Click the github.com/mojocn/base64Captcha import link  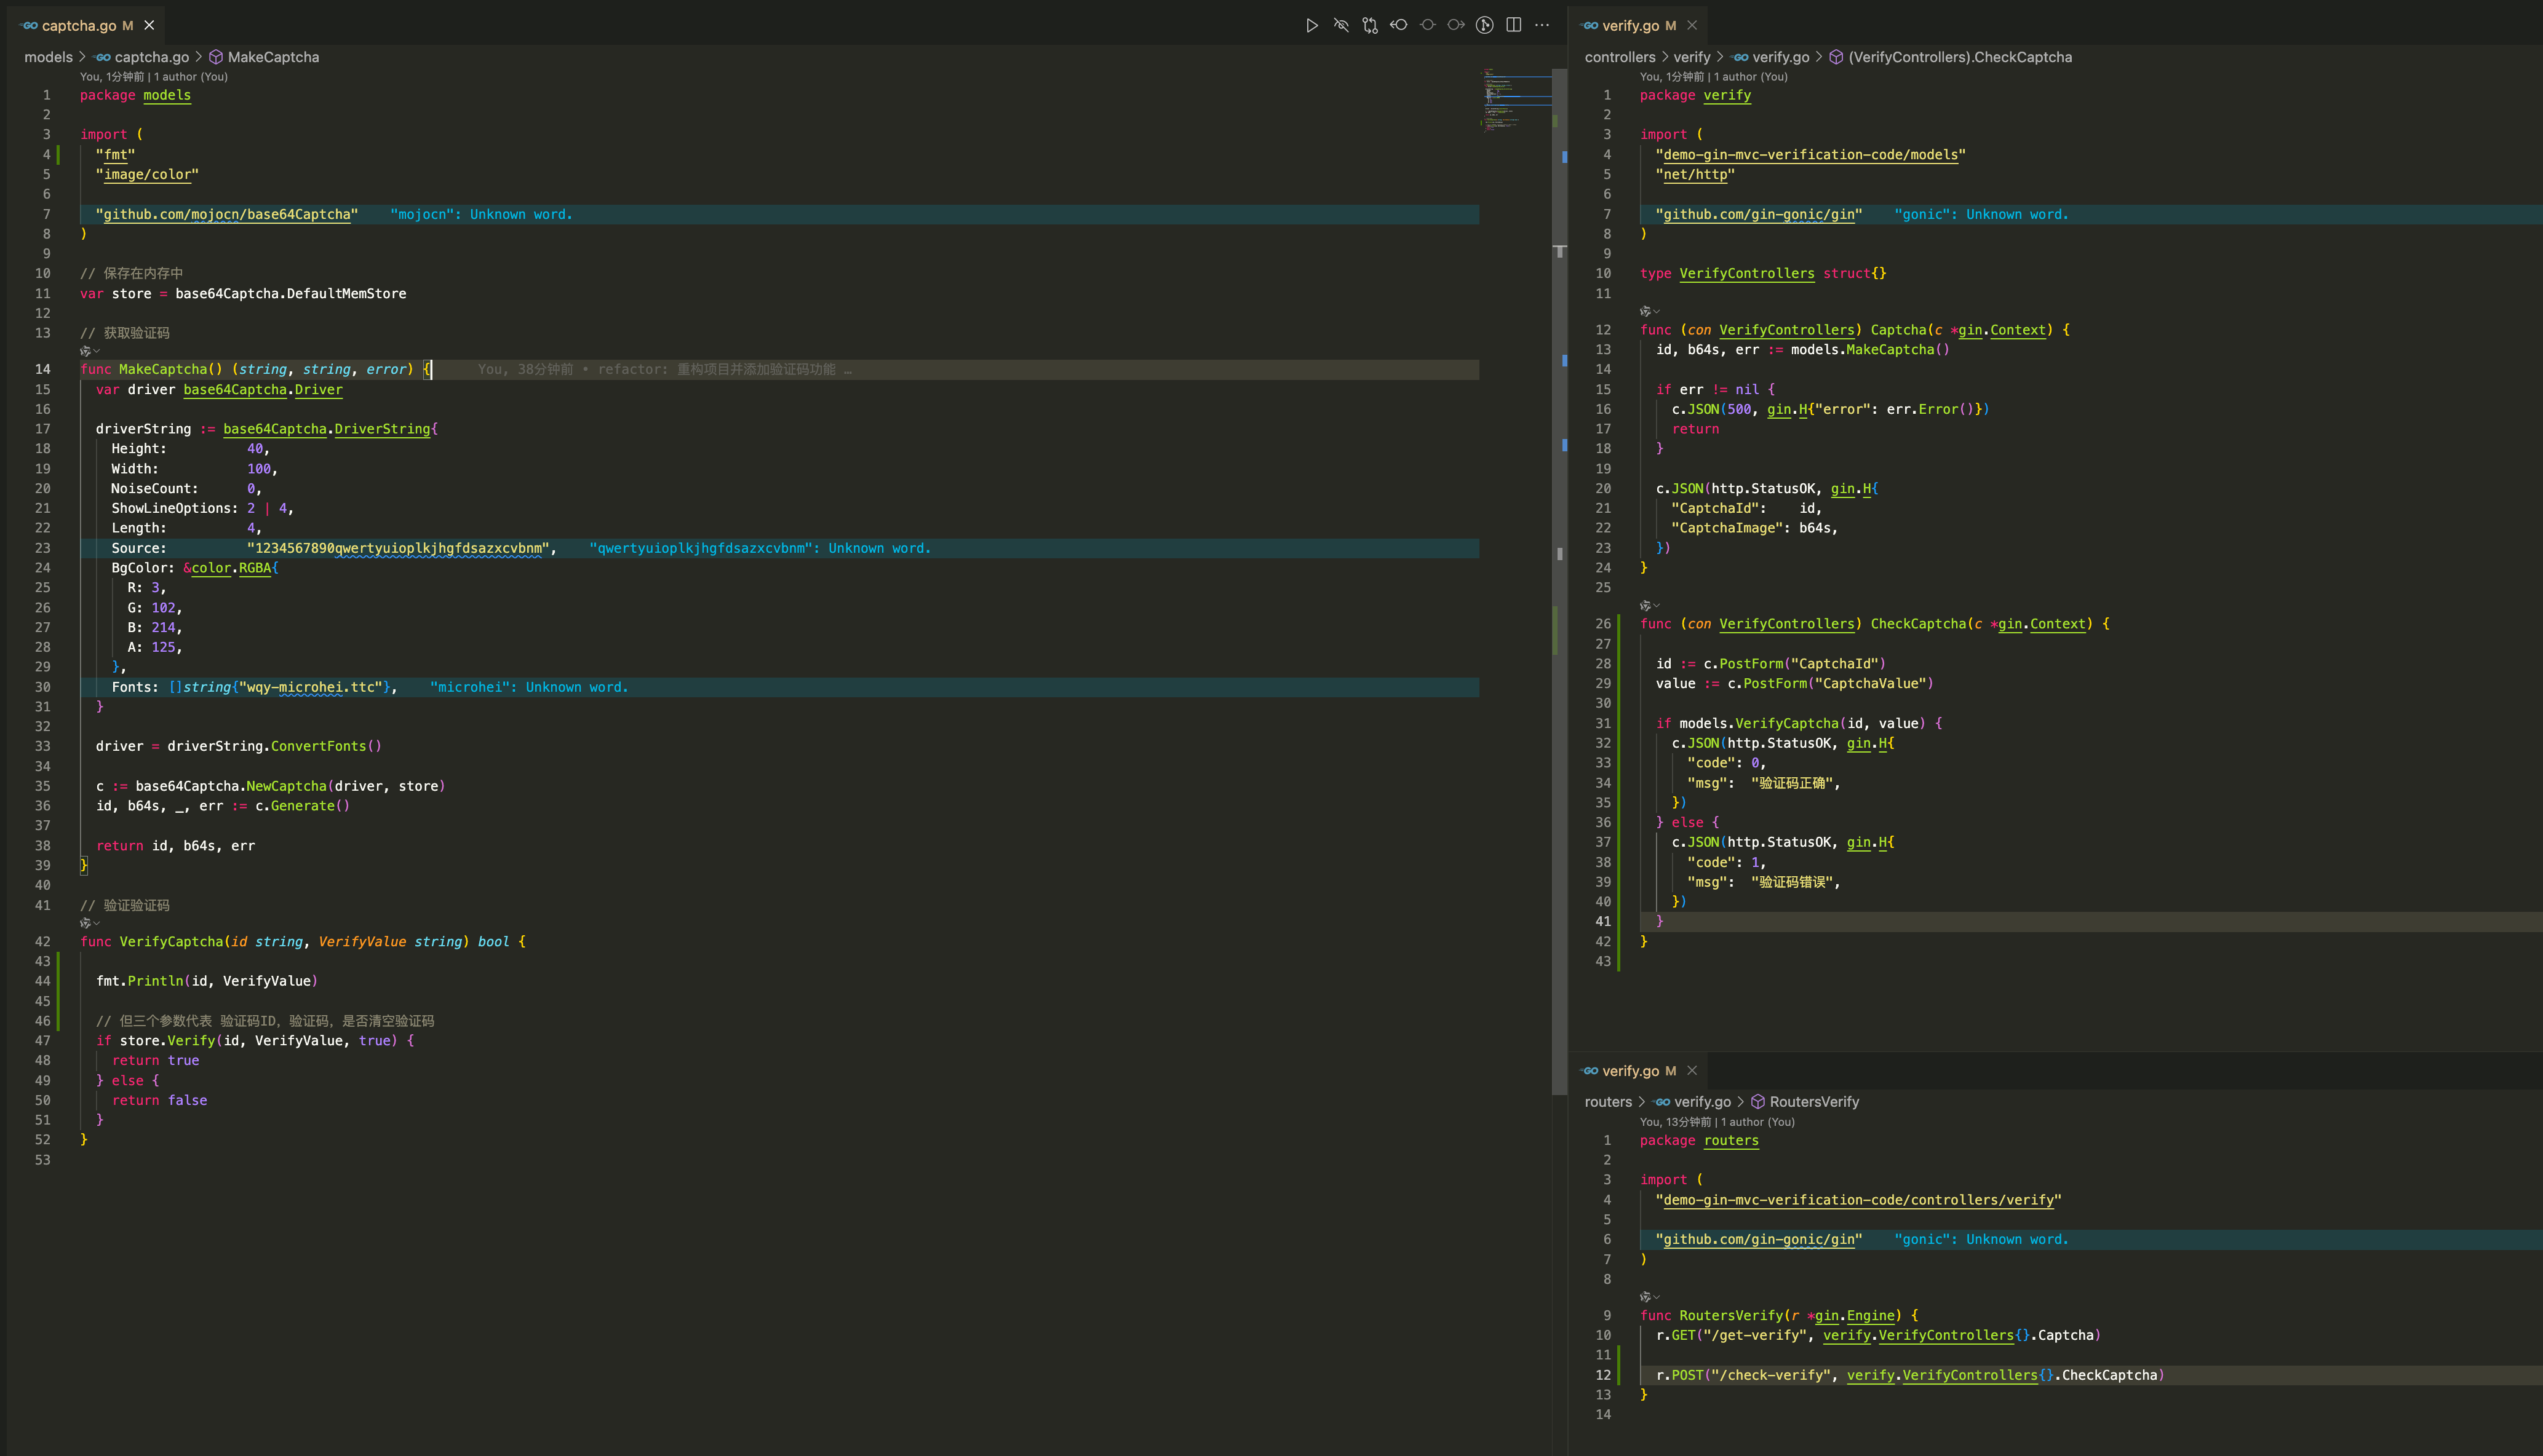pyautogui.click(x=227, y=214)
